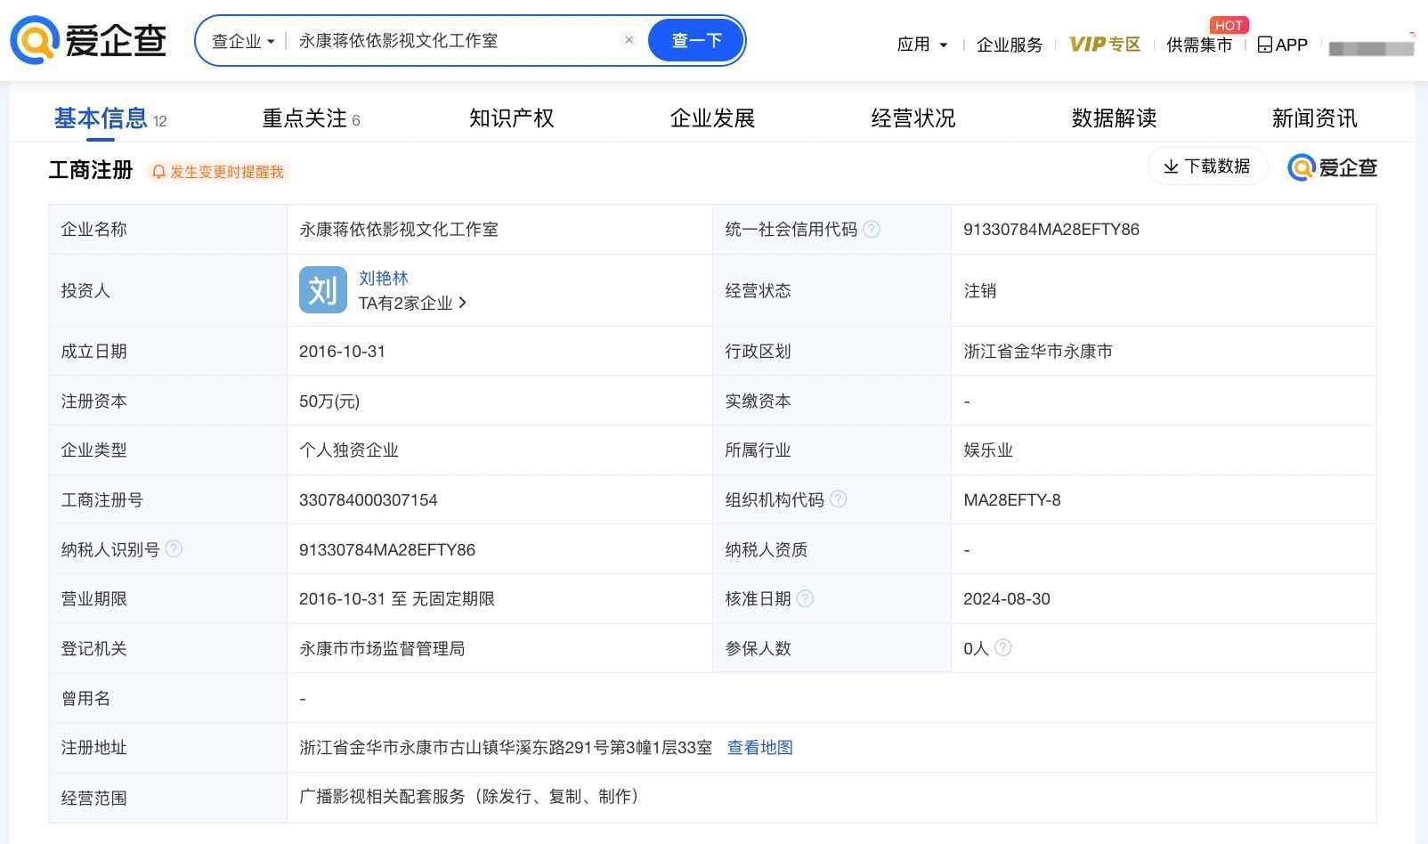1428x844 pixels.
Task: Submit search with 查一下 button
Action: click(696, 41)
